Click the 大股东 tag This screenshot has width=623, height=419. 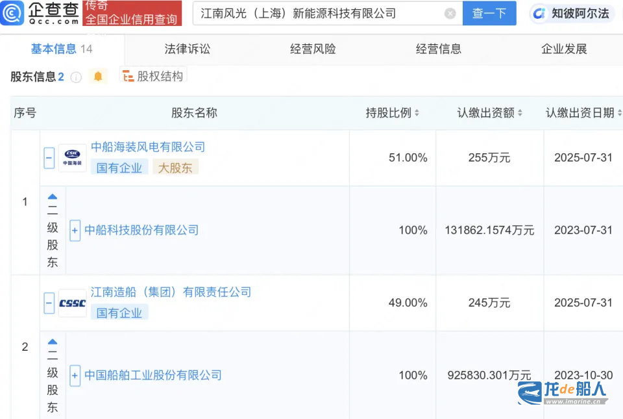click(x=175, y=168)
